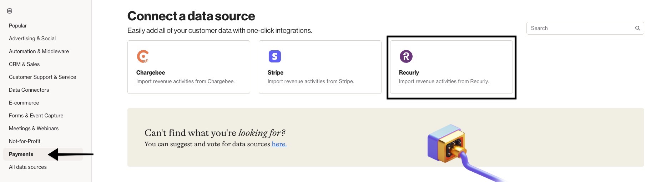Screen dimensions: 651x182
Task: Show All data sources
Action: tap(28, 167)
